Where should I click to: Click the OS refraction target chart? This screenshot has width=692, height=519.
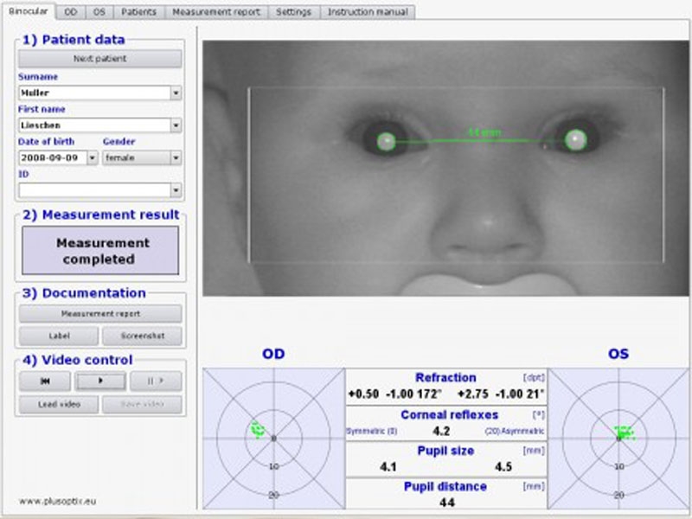pos(618,439)
